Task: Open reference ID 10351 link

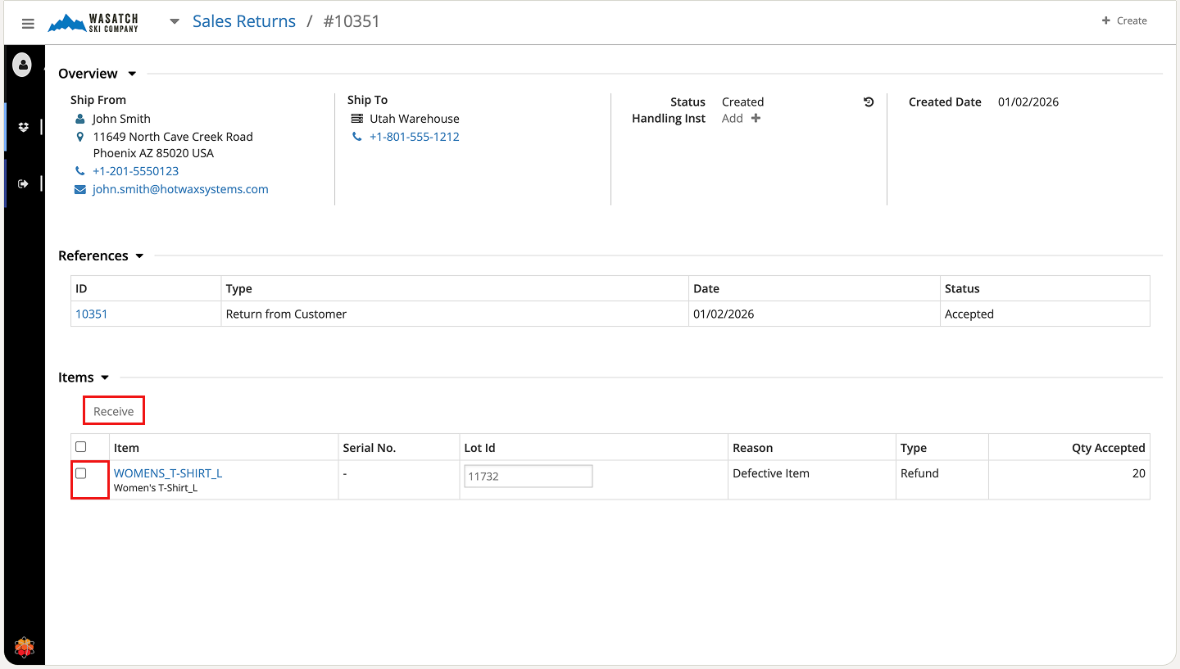Action: tap(92, 314)
